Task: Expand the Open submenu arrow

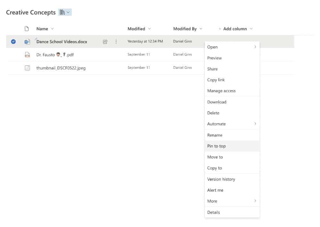Action: pyautogui.click(x=255, y=47)
